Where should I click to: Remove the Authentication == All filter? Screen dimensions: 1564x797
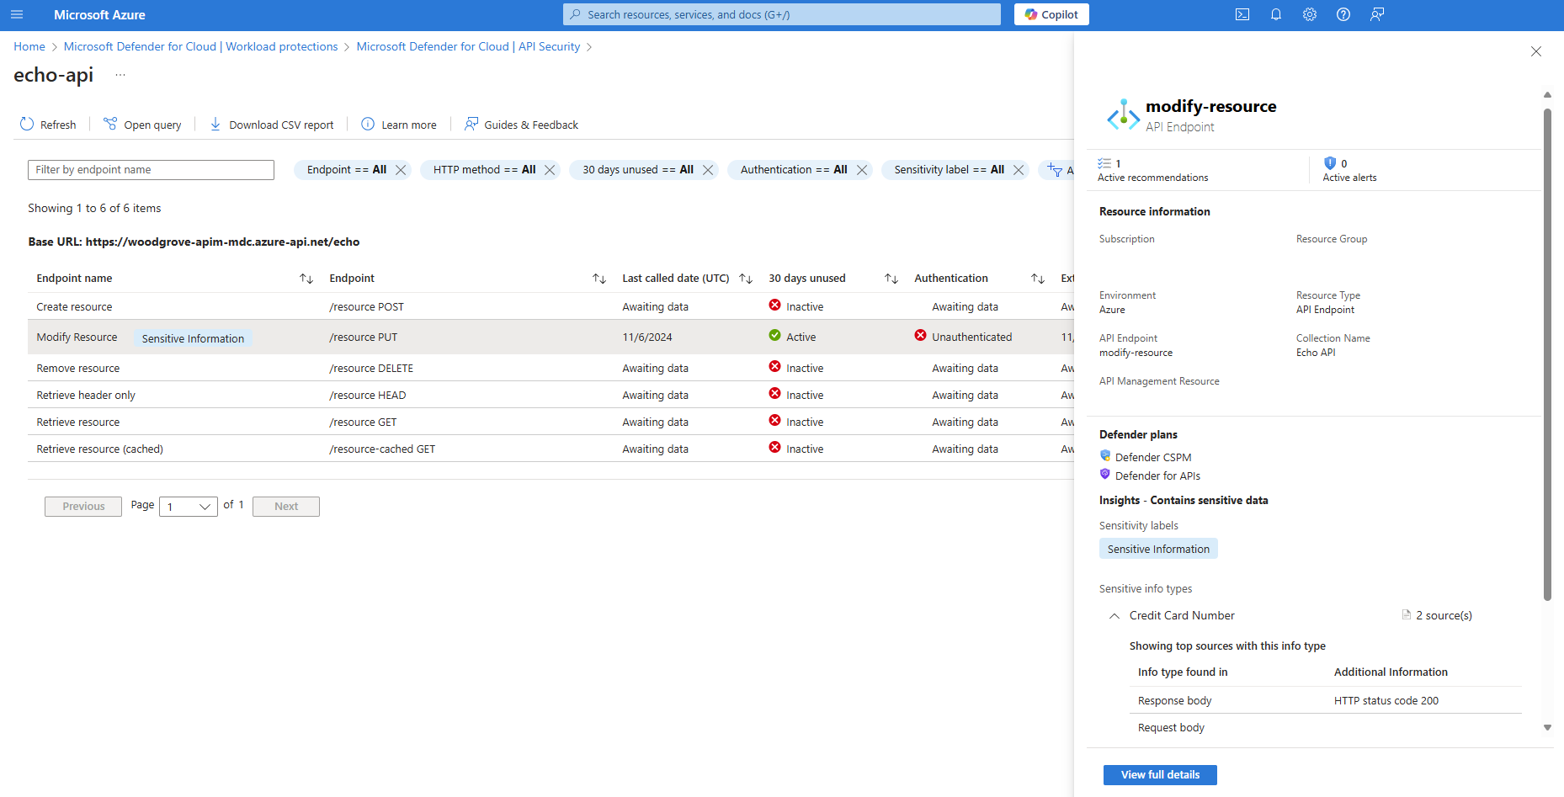[862, 170]
